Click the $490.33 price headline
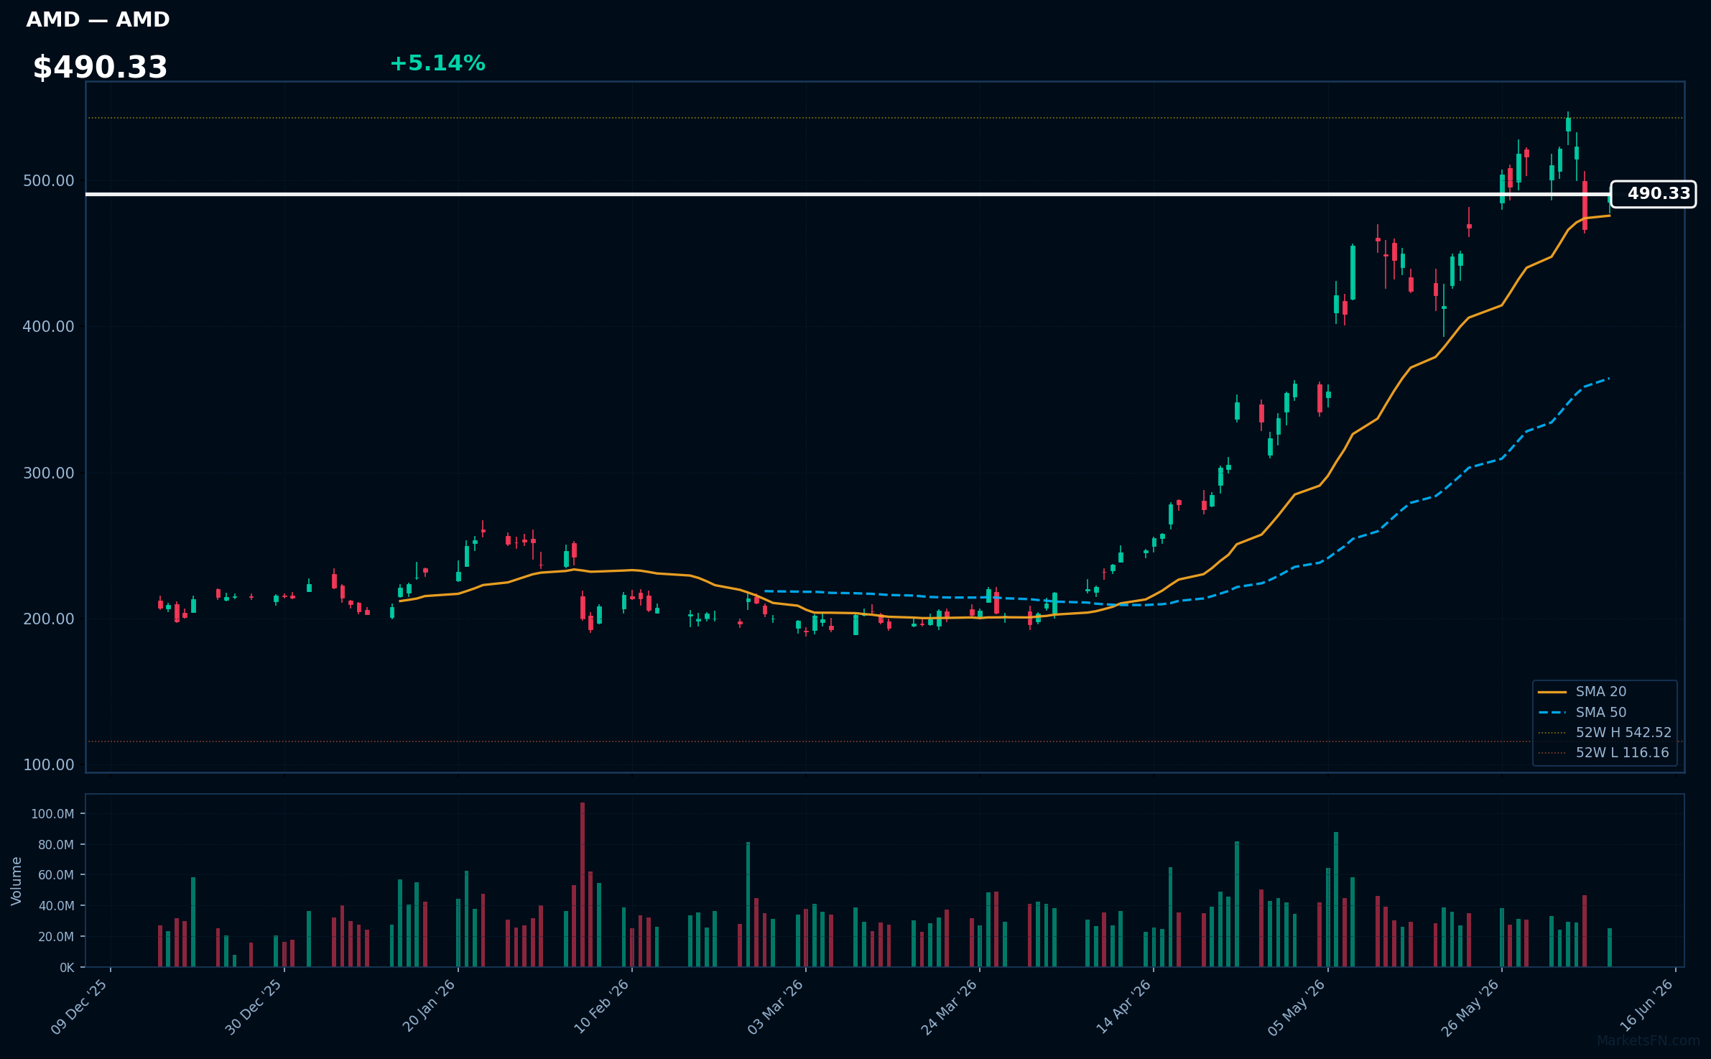 (100, 68)
